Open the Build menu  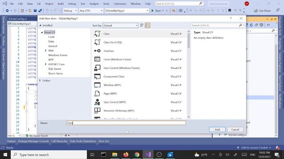60,4
